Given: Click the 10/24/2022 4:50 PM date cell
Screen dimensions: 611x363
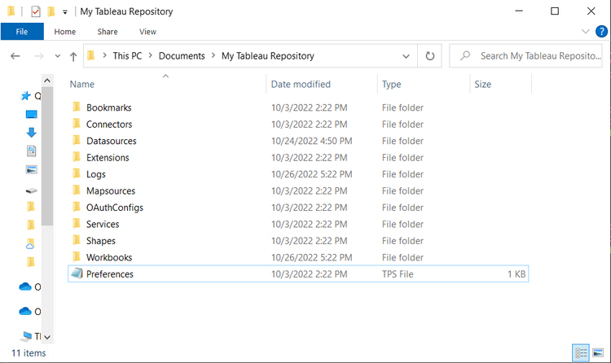Looking at the screenshot, I should tap(311, 141).
